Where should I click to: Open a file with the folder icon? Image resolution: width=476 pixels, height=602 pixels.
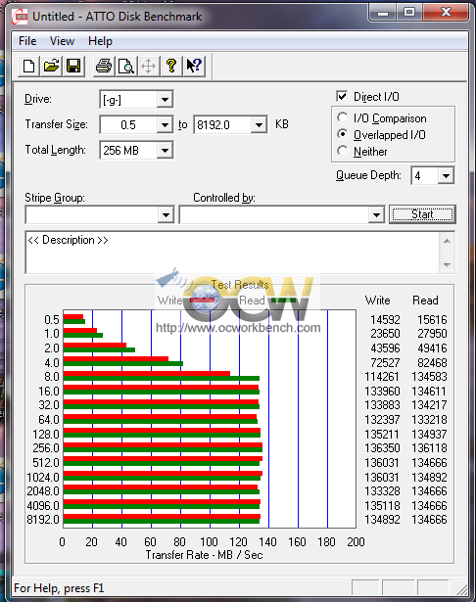(51, 66)
